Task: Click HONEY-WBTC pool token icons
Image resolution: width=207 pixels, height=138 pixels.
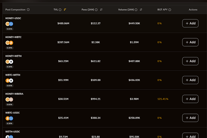Action: pos(9,43)
